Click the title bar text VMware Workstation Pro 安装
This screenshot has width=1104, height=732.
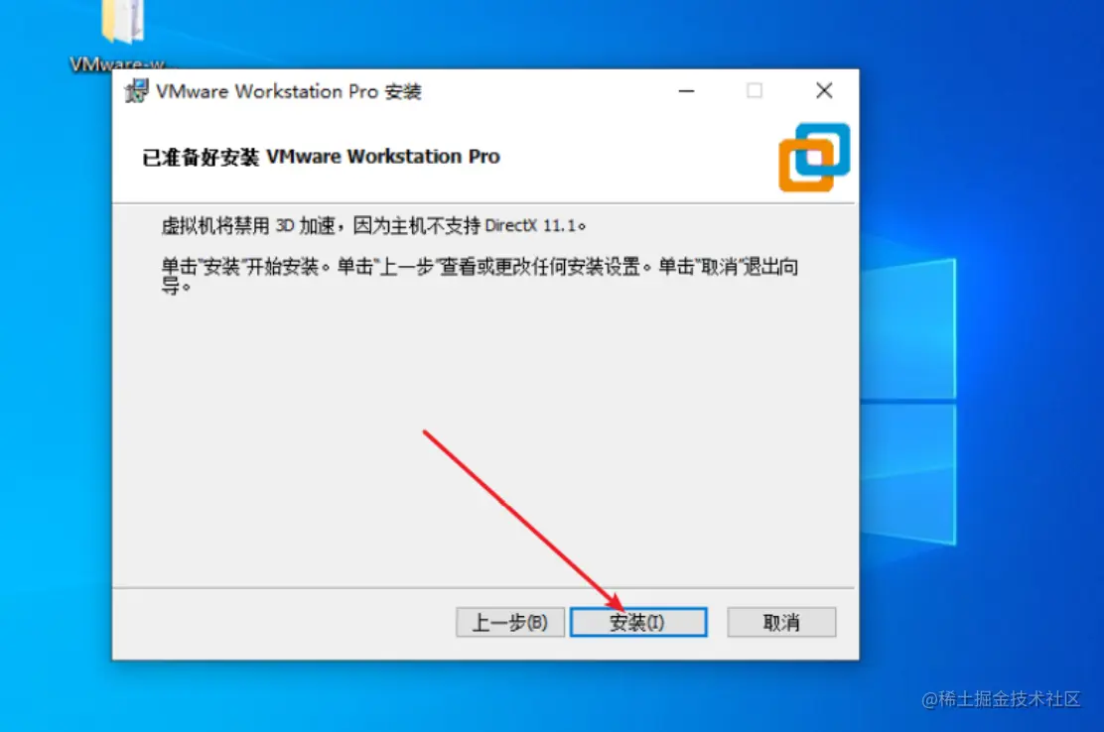[x=289, y=91]
